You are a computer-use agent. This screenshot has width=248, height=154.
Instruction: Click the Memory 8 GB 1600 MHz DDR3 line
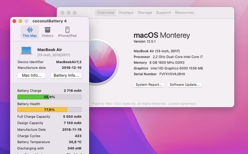(x=159, y=62)
